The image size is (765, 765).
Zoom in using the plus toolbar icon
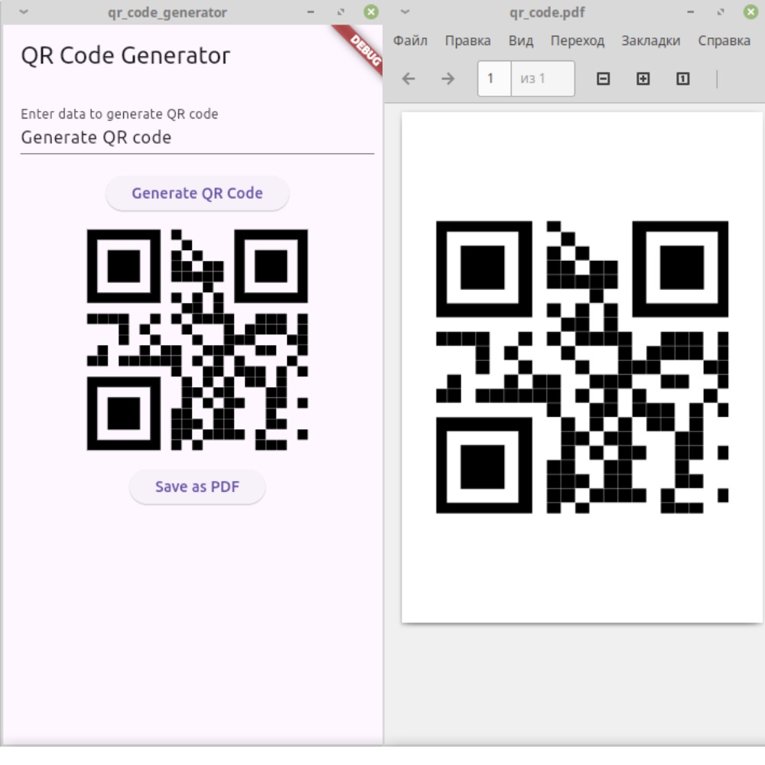(x=643, y=79)
